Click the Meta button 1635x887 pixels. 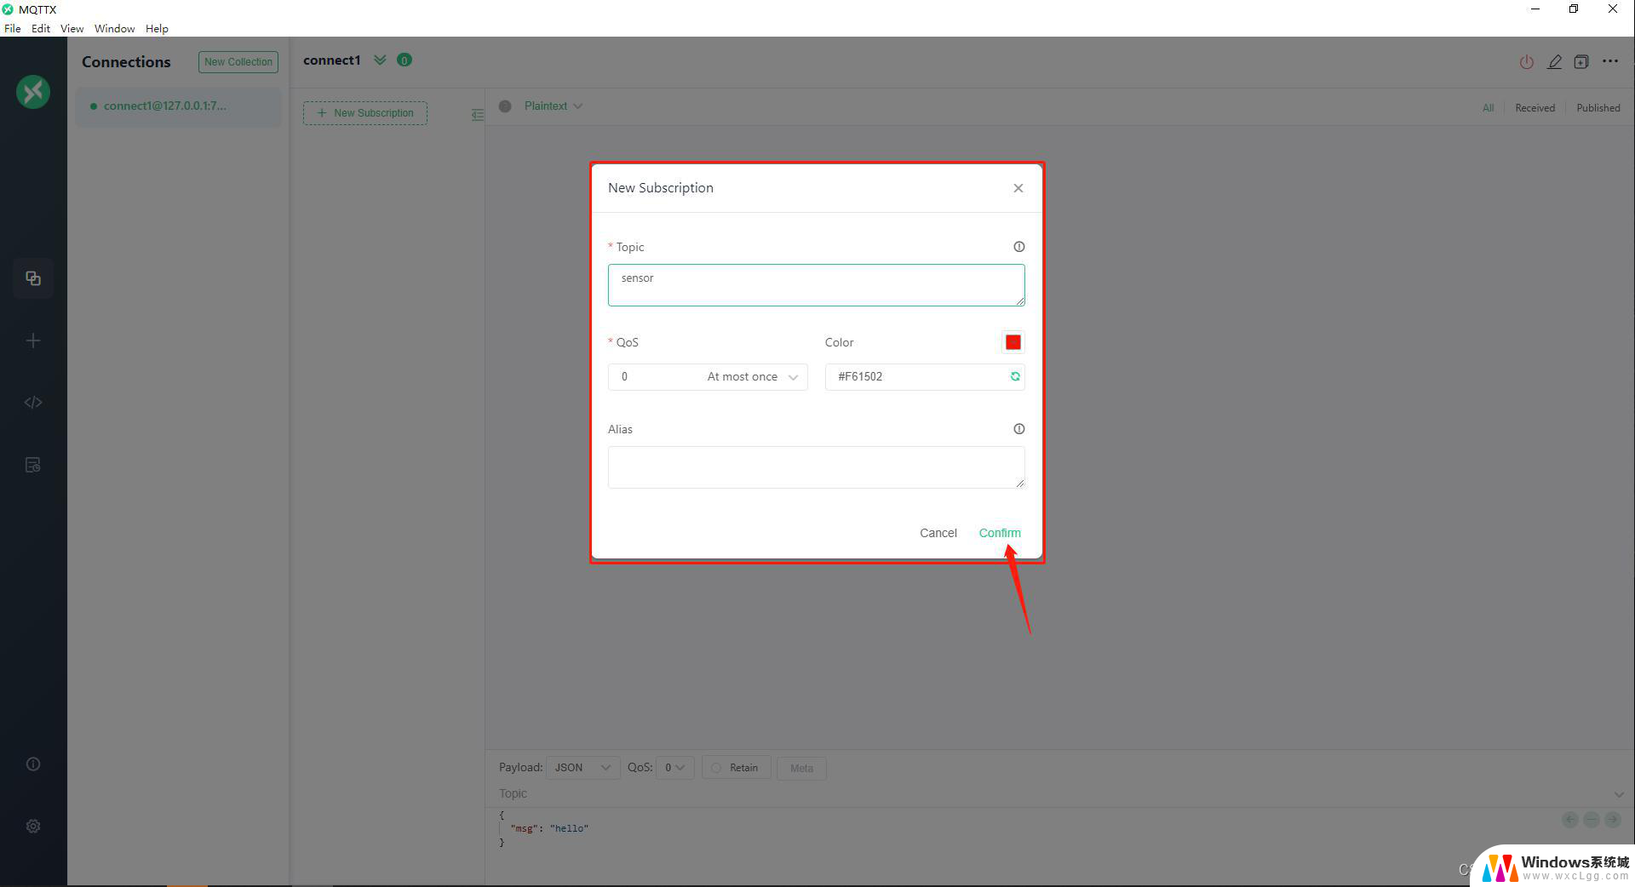(801, 768)
